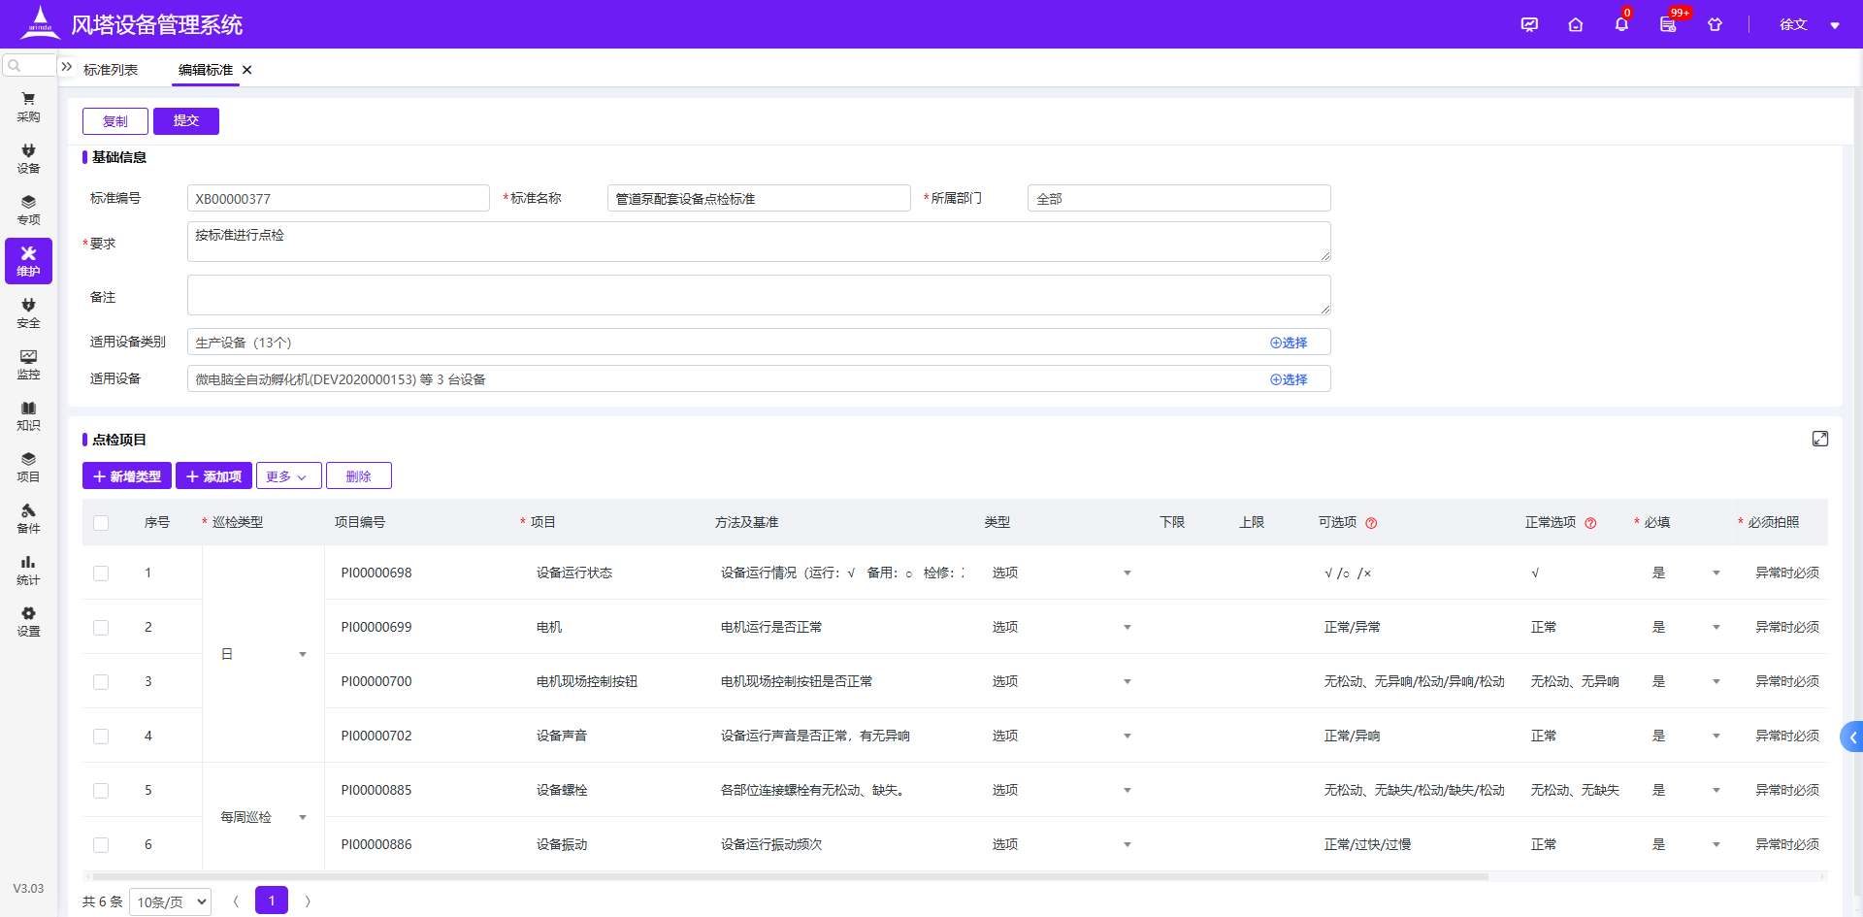Check the select-all checkbox in table header
The height and width of the screenshot is (917, 1863).
click(101, 522)
